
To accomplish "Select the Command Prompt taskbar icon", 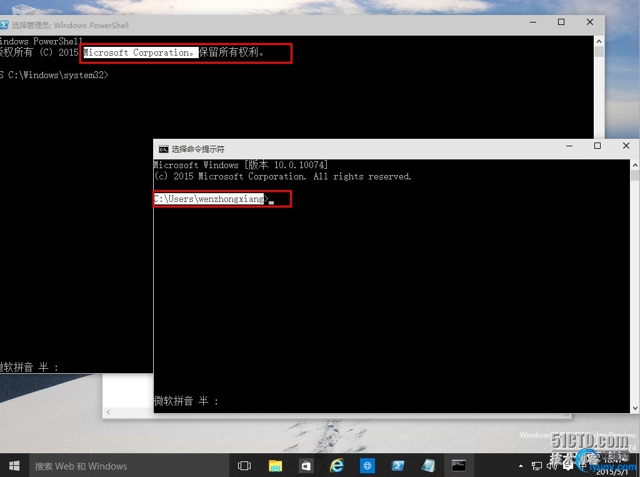I will coord(459,466).
